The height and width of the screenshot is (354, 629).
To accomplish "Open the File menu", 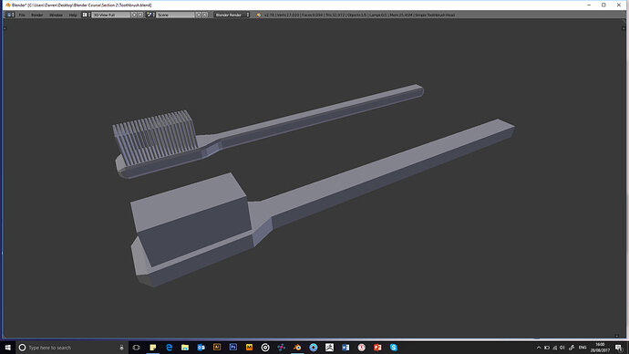I will pos(22,15).
